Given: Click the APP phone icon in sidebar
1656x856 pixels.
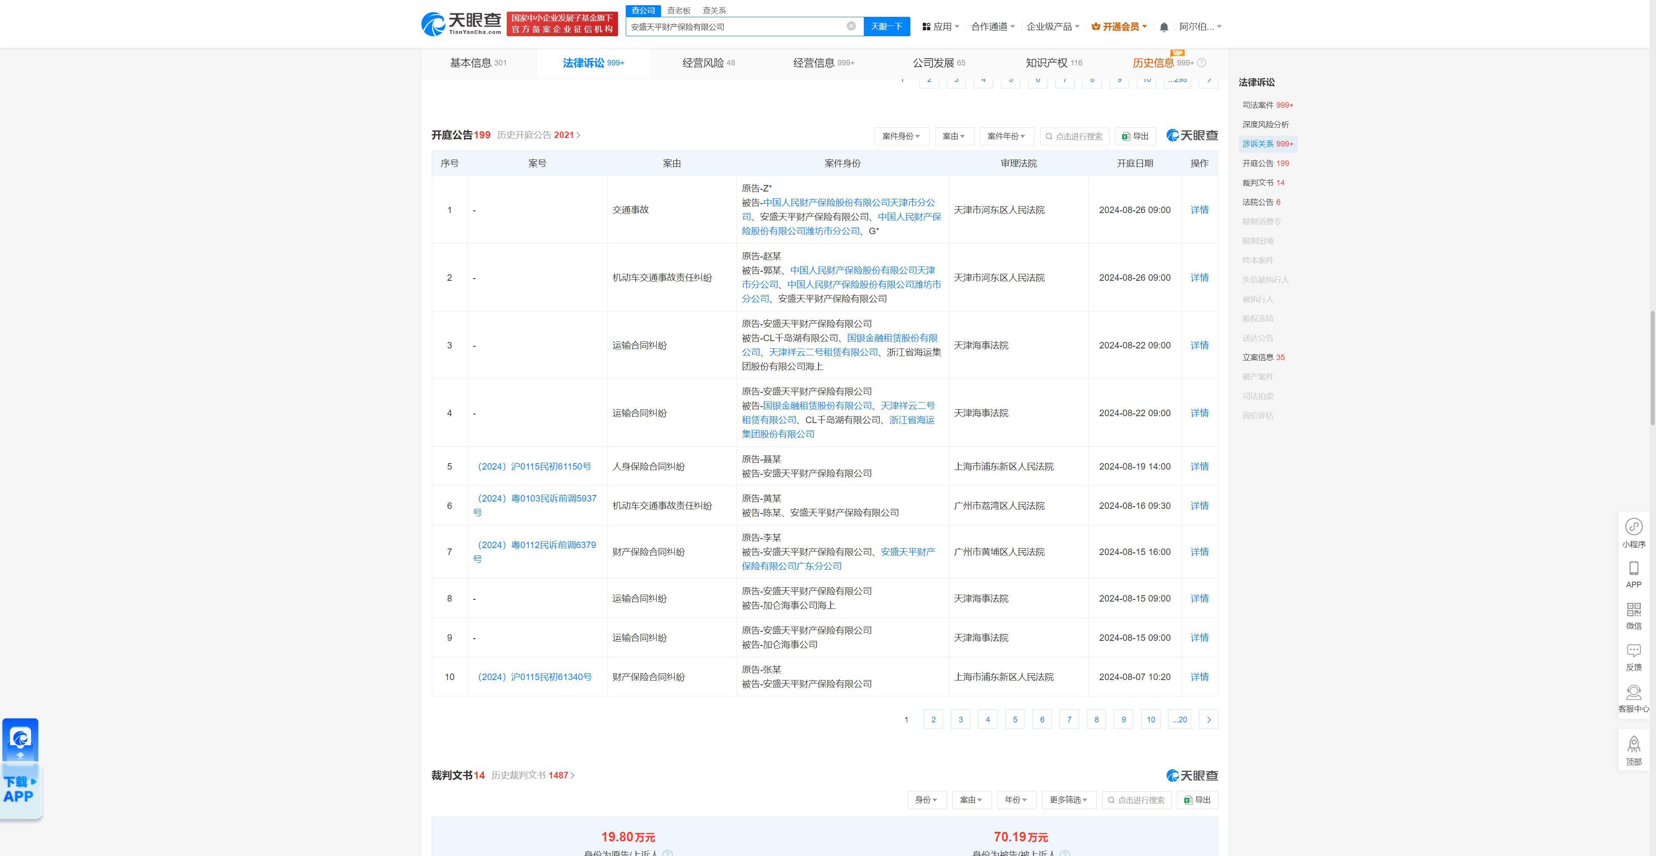Looking at the screenshot, I should click(x=1634, y=568).
